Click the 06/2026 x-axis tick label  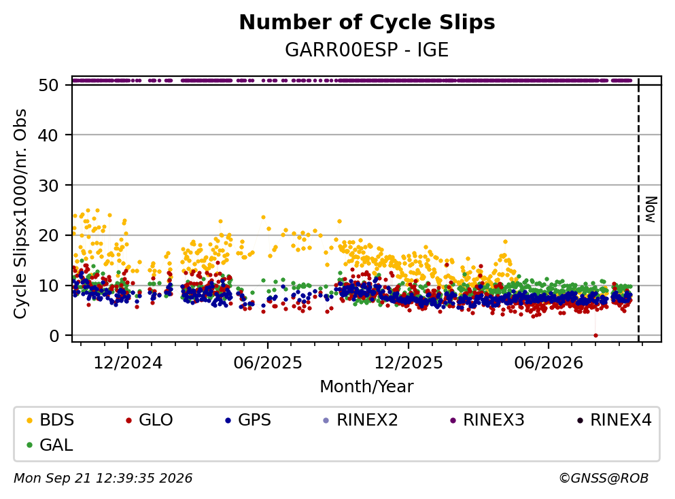(549, 363)
